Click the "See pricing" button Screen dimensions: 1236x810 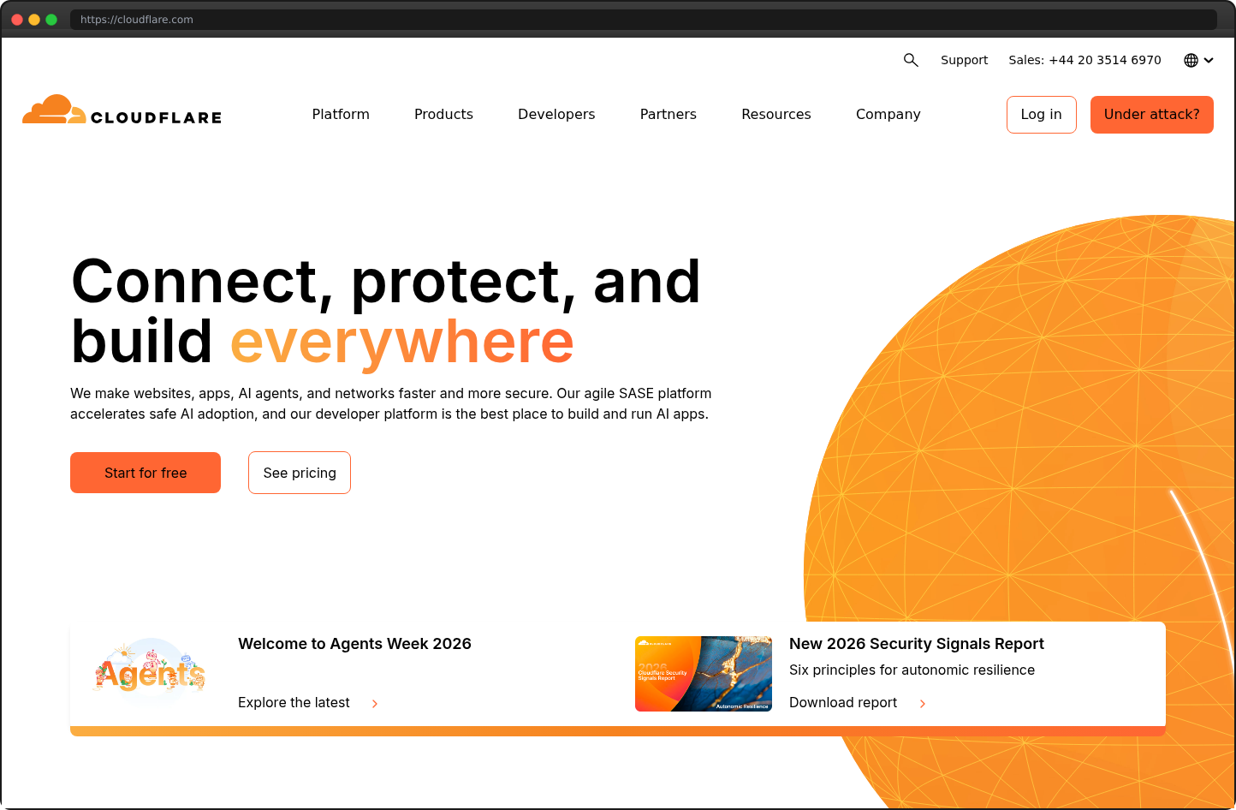pyautogui.click(x=299, y=473)
